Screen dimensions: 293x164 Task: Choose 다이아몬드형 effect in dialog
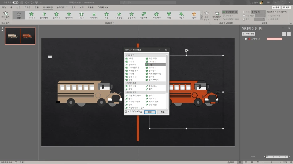tap(132, 68)
